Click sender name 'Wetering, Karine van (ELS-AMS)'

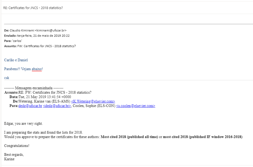tap(44, 102)
